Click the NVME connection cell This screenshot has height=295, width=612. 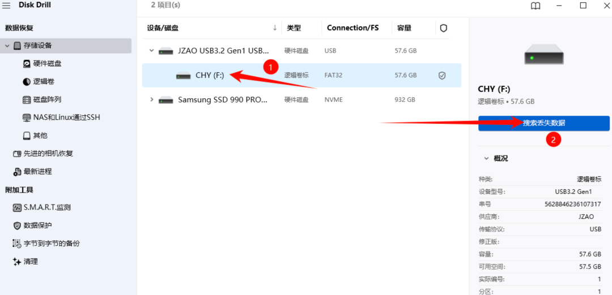(x=333, y=99)
